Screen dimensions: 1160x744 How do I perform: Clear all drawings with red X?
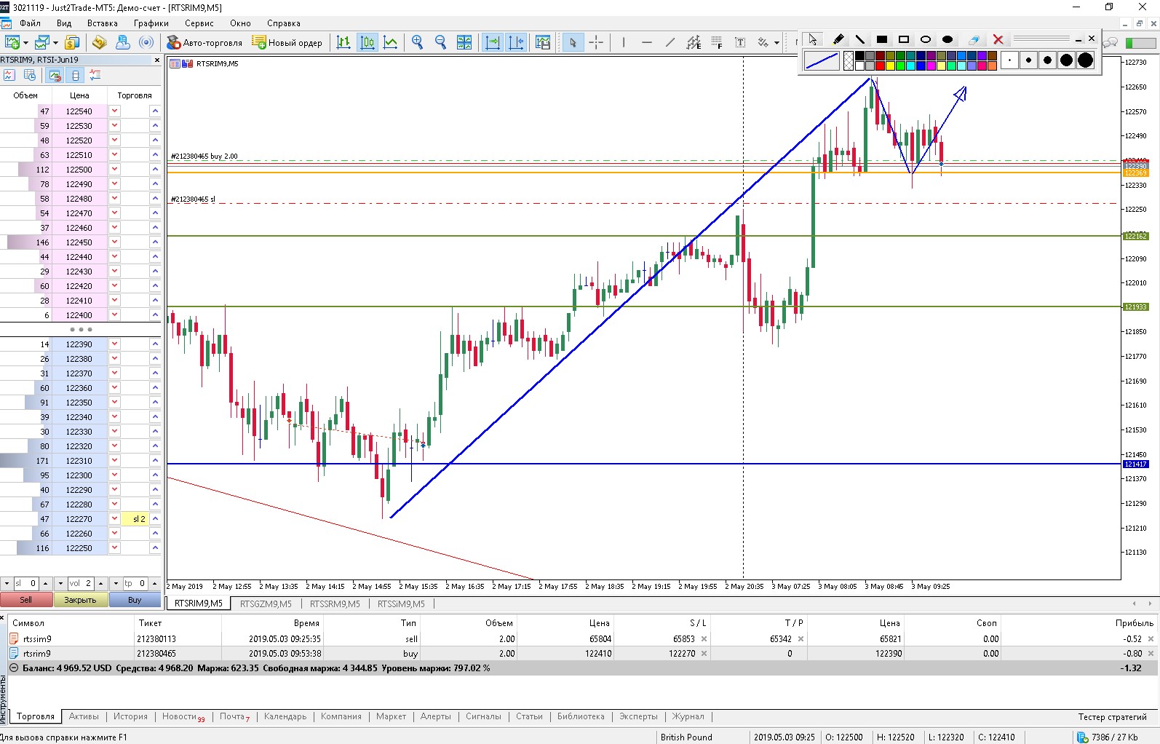tap(998, 39)
